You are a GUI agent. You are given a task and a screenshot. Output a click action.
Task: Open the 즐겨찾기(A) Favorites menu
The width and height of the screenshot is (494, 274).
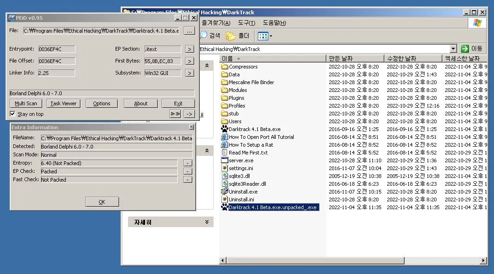point(216,23)
